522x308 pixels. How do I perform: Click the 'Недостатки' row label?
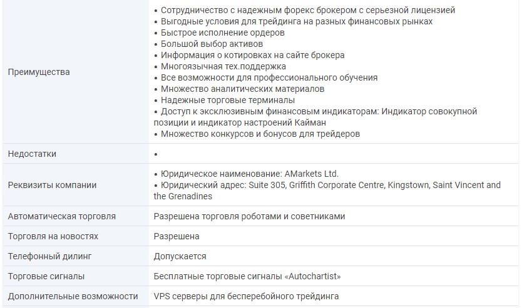pyautogui.click(x=36, y=154)
